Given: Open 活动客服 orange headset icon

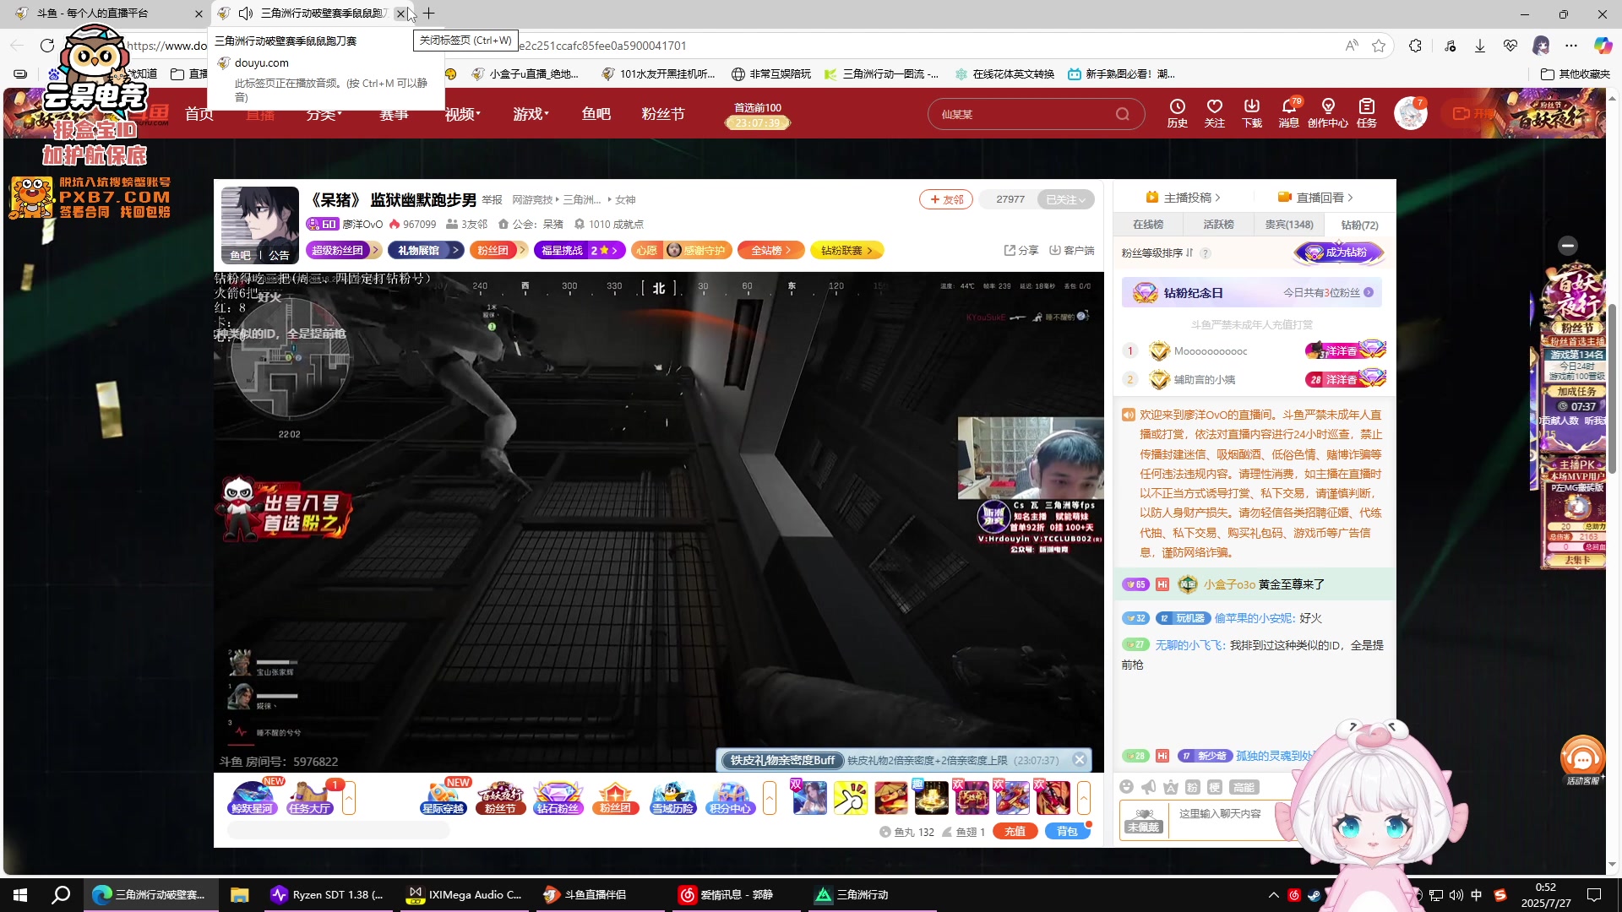Looking at the screenshot, I should (1582, 759).
